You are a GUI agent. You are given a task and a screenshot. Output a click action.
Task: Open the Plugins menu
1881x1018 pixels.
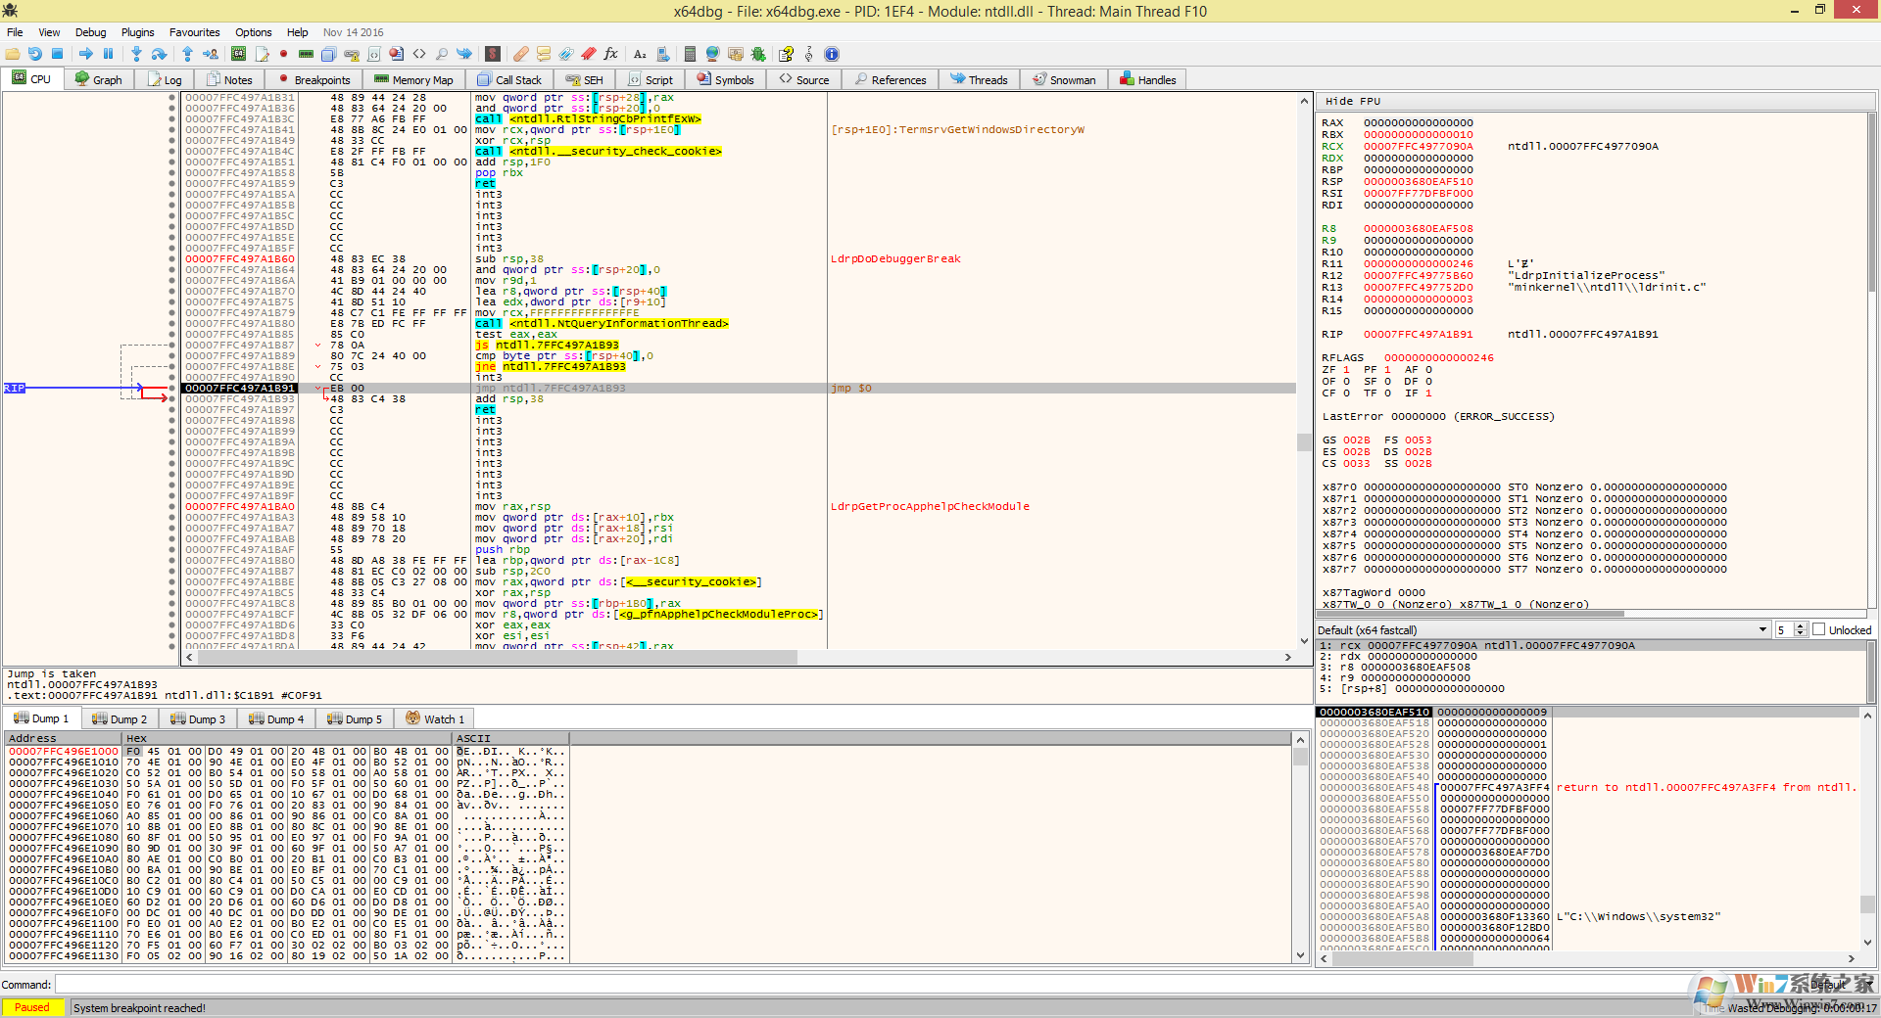point(137,32)
